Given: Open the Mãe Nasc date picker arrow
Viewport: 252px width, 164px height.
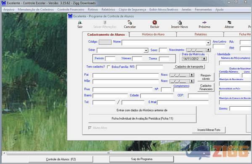Looking at the screenshot, I should 192,81.
